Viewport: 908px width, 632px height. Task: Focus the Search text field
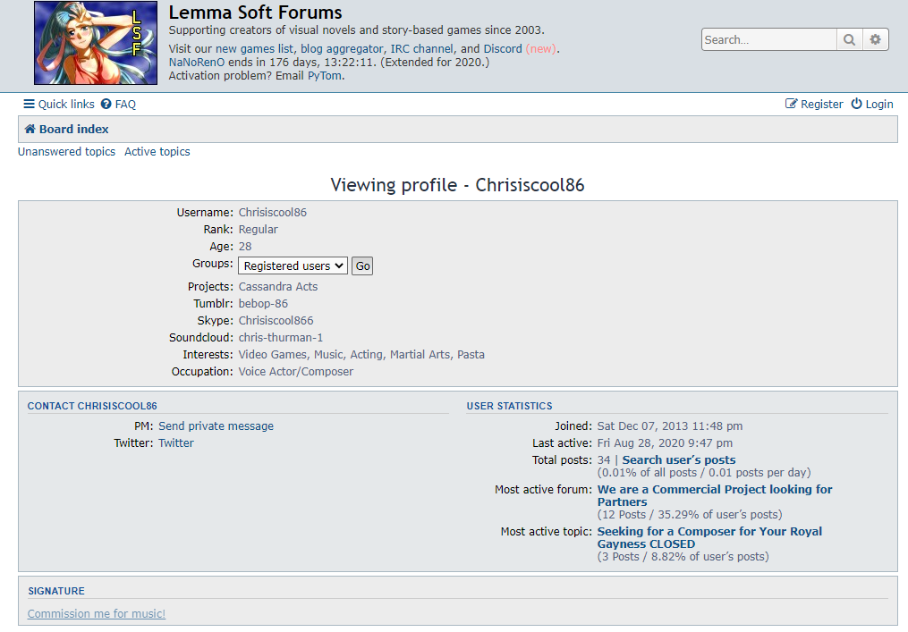(769, 39)
